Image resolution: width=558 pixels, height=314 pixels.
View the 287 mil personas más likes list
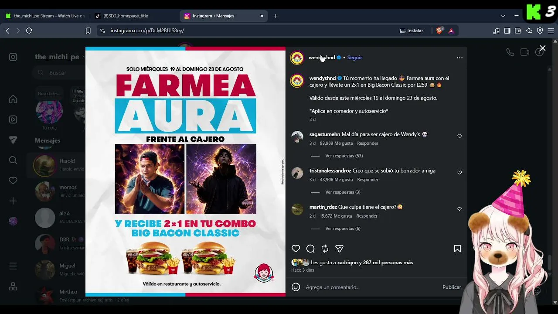point(388,263)
